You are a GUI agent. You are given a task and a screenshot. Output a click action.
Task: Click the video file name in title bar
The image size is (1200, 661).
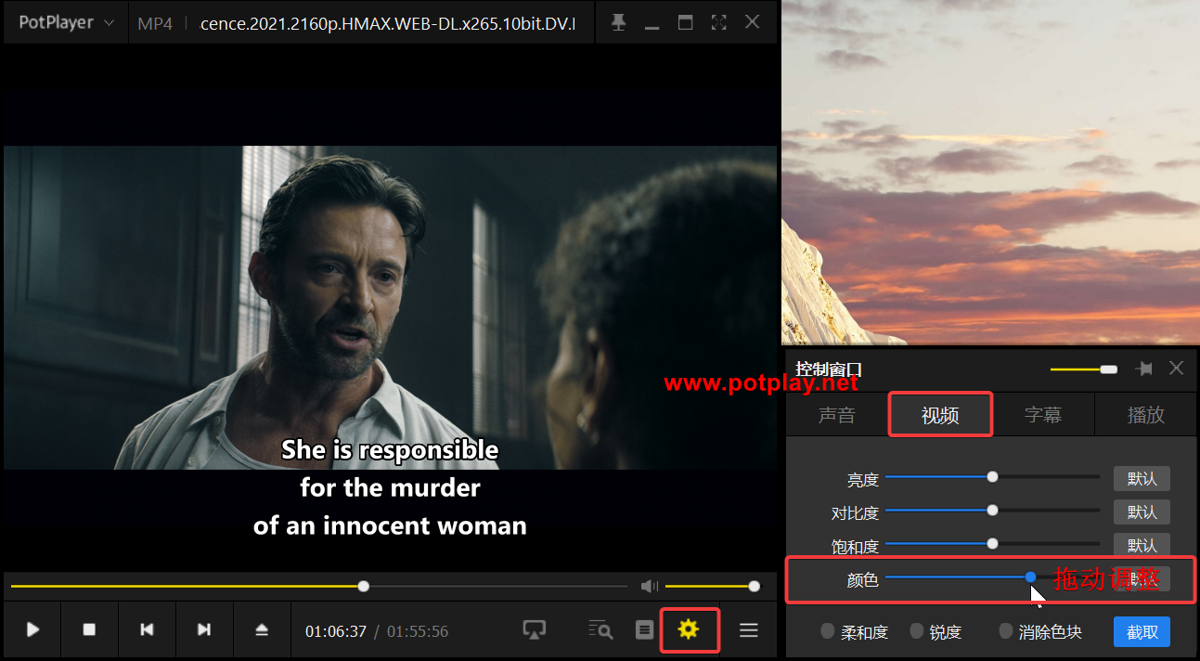(x=388, y=23)
